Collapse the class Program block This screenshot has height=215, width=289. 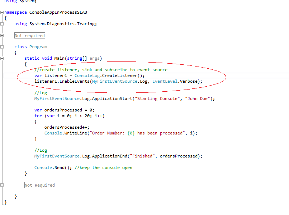2,47
